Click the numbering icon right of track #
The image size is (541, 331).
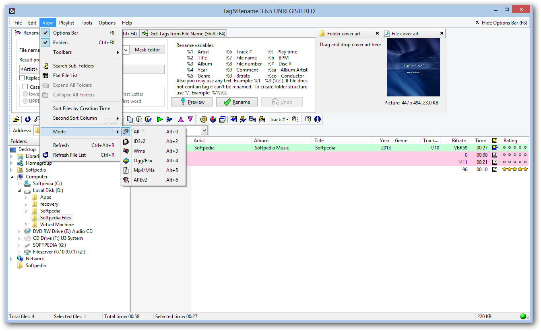pos(295,119)
